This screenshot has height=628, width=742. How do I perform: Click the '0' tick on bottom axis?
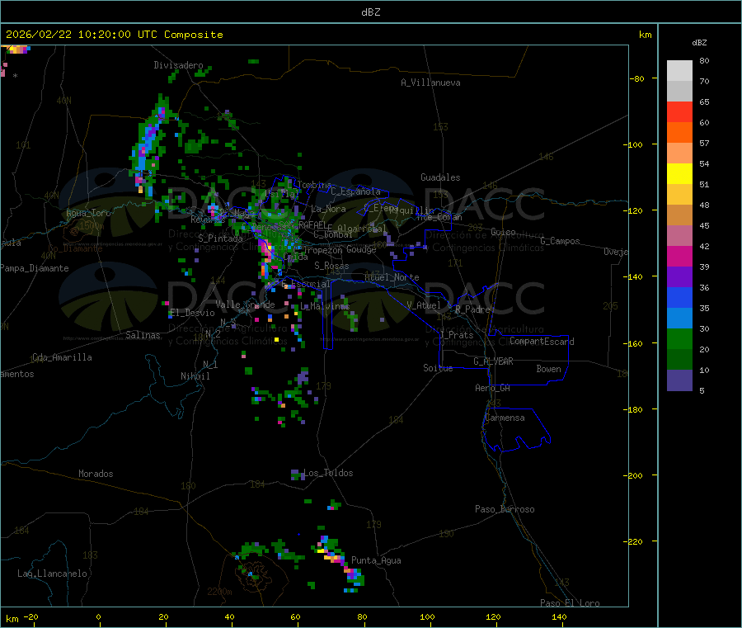(x=98, y=616)
